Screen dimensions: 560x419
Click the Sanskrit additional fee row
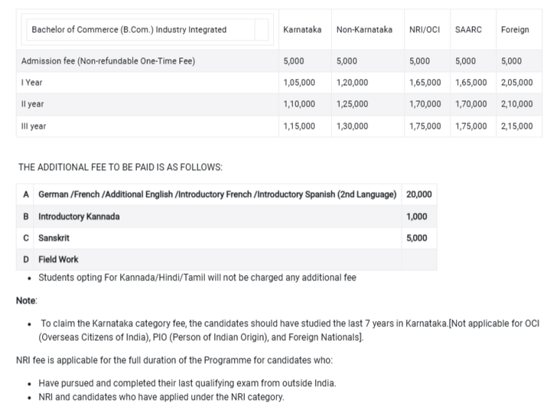pos(54,238)
